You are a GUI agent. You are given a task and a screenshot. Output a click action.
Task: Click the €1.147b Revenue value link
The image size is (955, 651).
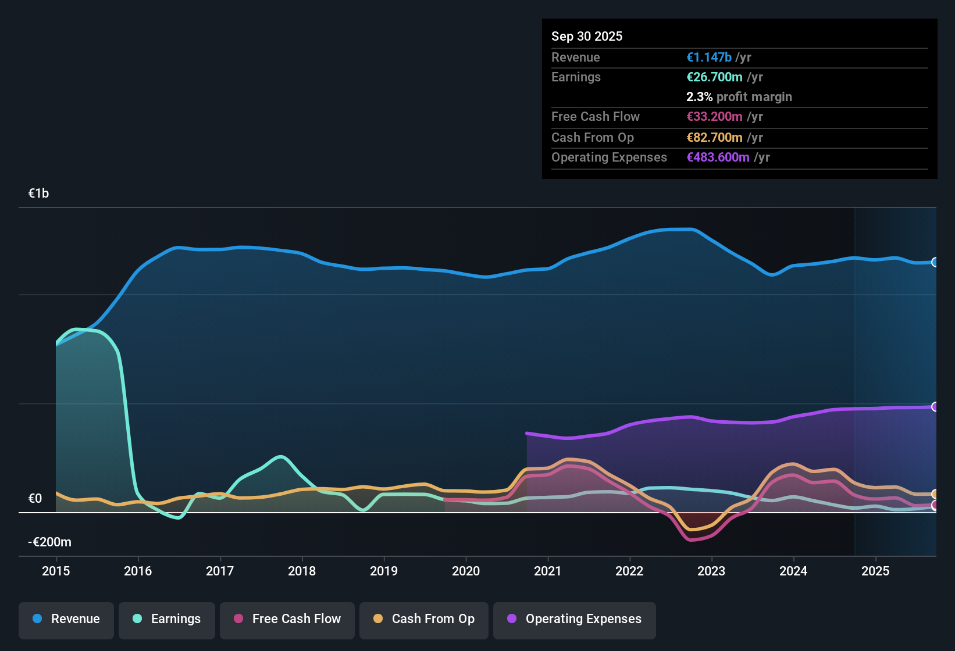[x=708, y=57]
